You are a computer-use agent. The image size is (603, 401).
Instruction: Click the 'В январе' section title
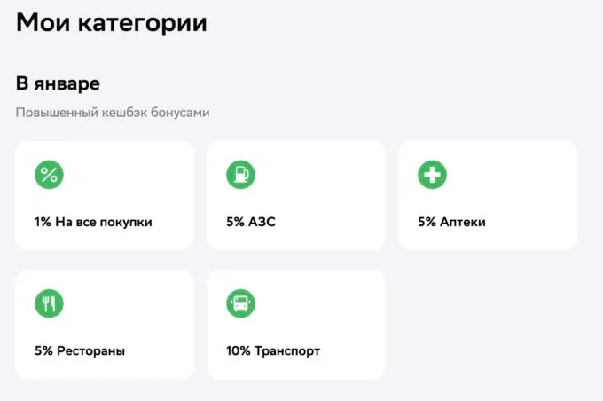pos(58,83)
